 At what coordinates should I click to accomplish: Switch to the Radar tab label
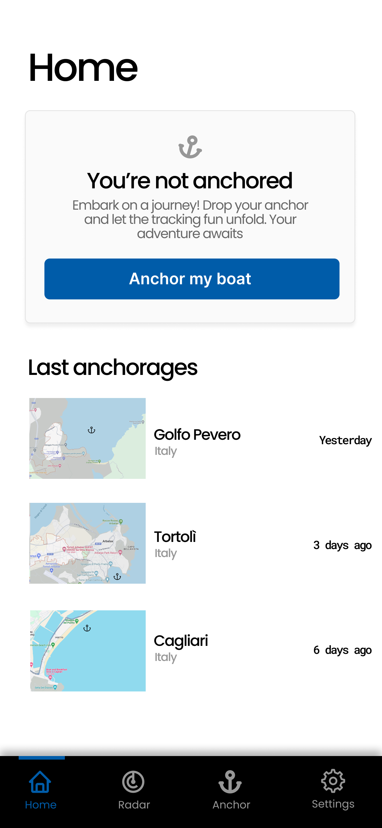pyautogui.click(x=134, y=805)
